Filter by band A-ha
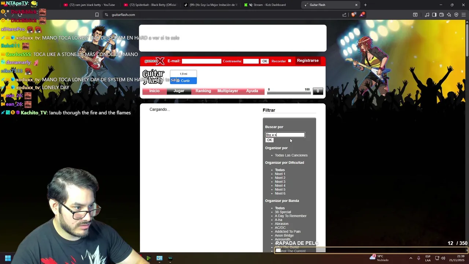The height and width of the screenshot is (264, 469). pyautogui.click(x=278, y=220)
